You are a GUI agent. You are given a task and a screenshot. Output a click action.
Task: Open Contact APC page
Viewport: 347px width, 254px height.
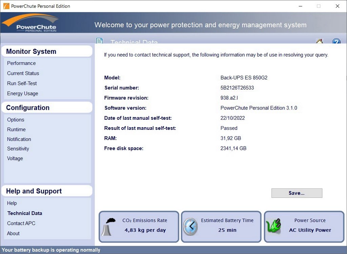21,224
